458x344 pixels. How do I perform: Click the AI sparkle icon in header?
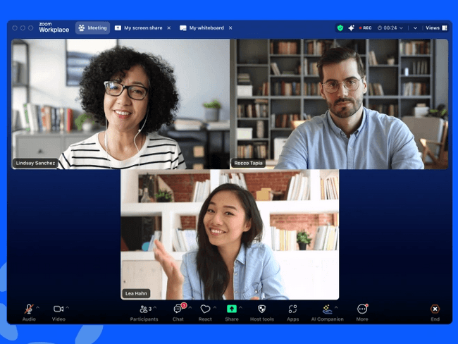coord(351,27)
